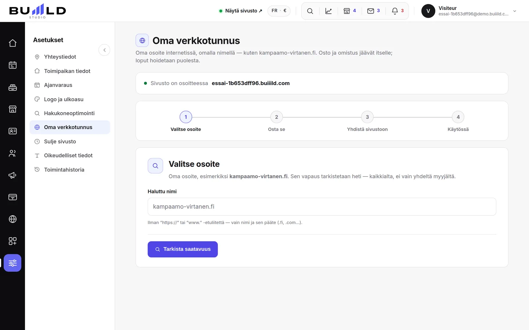Go to Logo ja ulkoasu settings
529x330 pixels.
[70, 99]
